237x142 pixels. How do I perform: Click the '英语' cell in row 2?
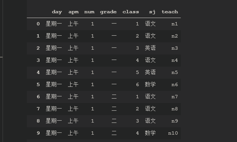pyautogui.click(x=150, y=48)
